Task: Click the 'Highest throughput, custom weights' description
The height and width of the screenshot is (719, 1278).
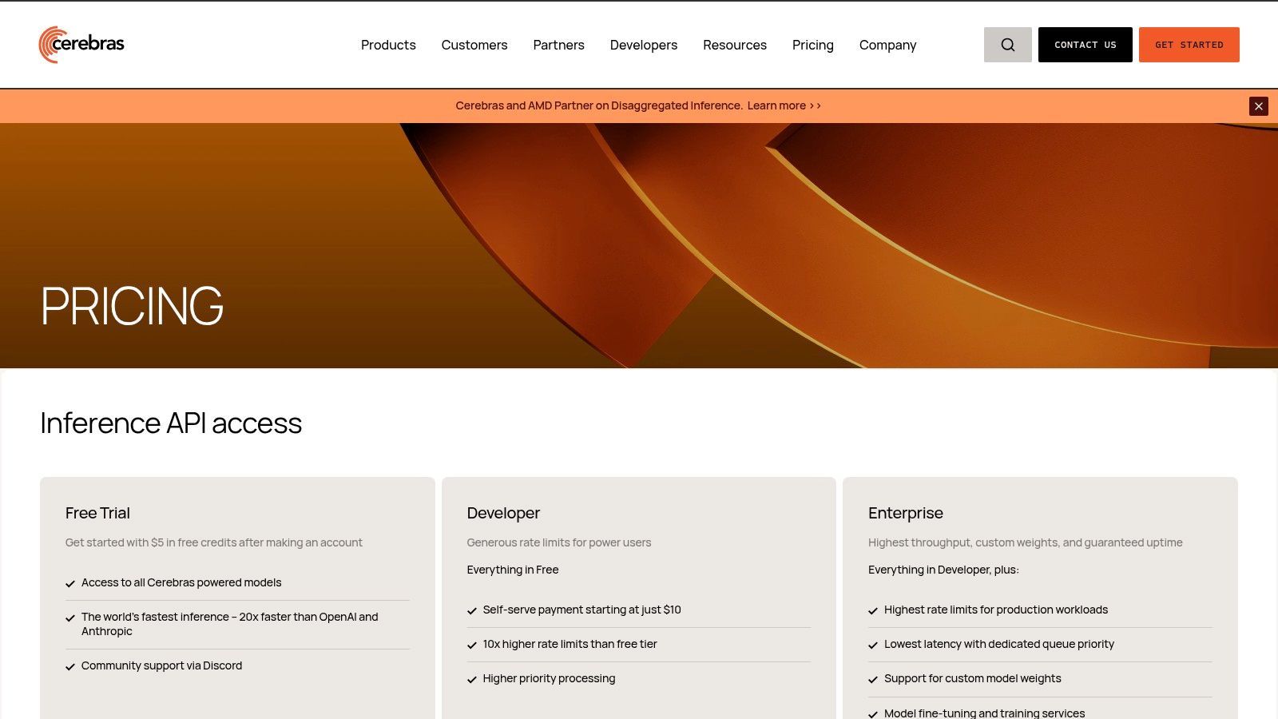Action: [x=1026, y=542]
